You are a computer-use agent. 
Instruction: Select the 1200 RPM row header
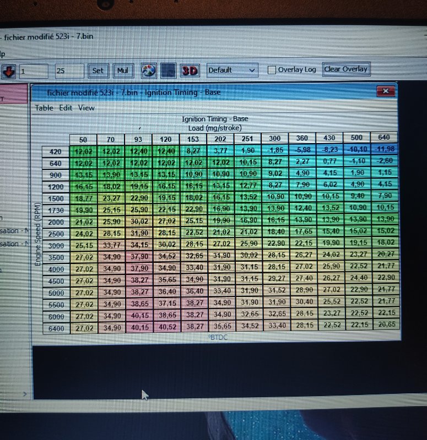(56, 187)
